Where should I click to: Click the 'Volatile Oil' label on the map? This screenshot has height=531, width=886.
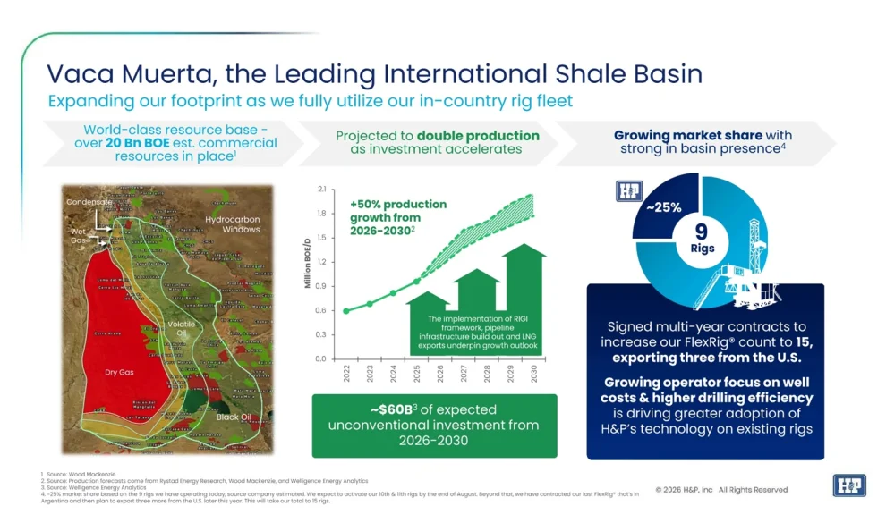pyautogui.click(x=182, y=328)
